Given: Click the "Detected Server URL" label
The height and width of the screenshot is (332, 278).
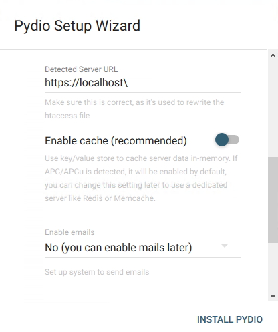Looking at the screenshot, I should pos(82,69).
